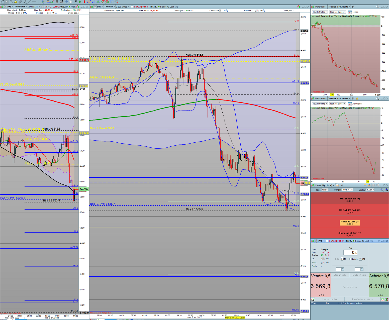
Task: Open top Tous les trades dropdown
Action: tap(338, 12)
